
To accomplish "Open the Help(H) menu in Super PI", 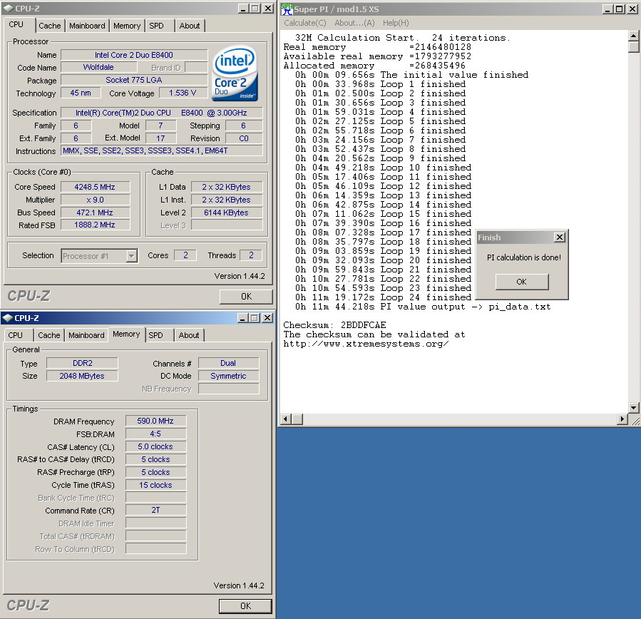I will 396,23.
